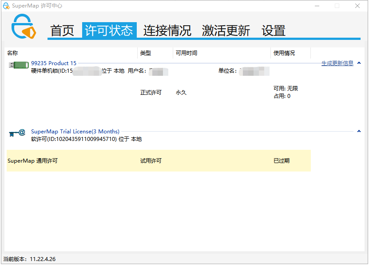Click the 用户名 label
This screenshot has width=369, height=265.
(x=137, y=71)
